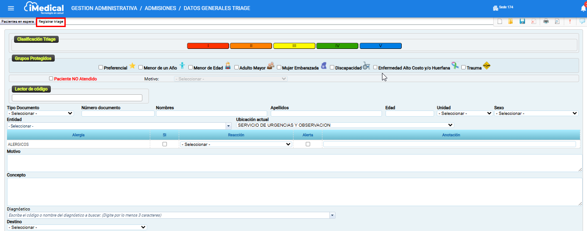Image resolution: width=587 pixels, height=231 pixels.
Task: Select red triage level I
Action: 208,46
